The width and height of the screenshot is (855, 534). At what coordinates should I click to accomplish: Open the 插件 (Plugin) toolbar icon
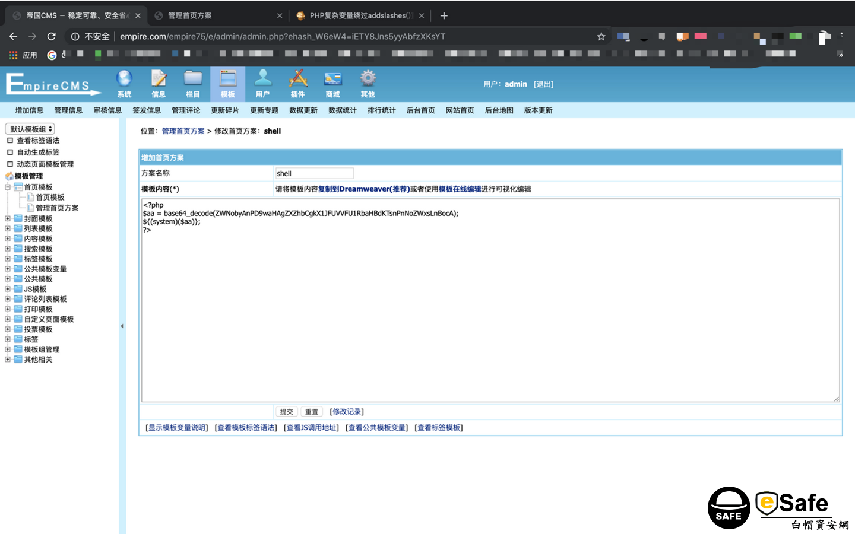(x=297, y=84)
